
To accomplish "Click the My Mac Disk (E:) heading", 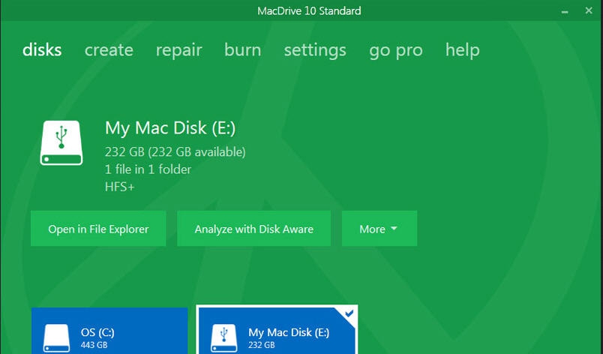I will click(x=170, y=128).
